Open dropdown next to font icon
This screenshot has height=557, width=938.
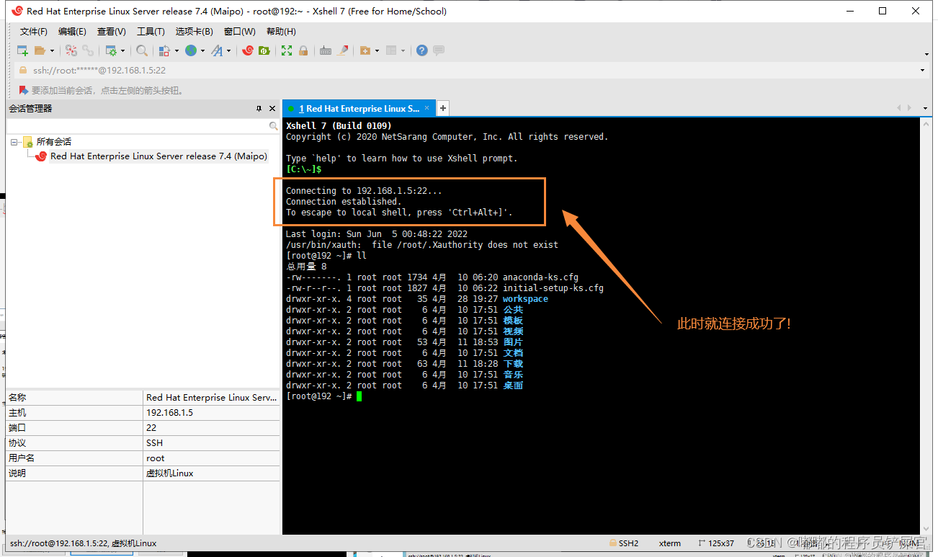[228, 50]
